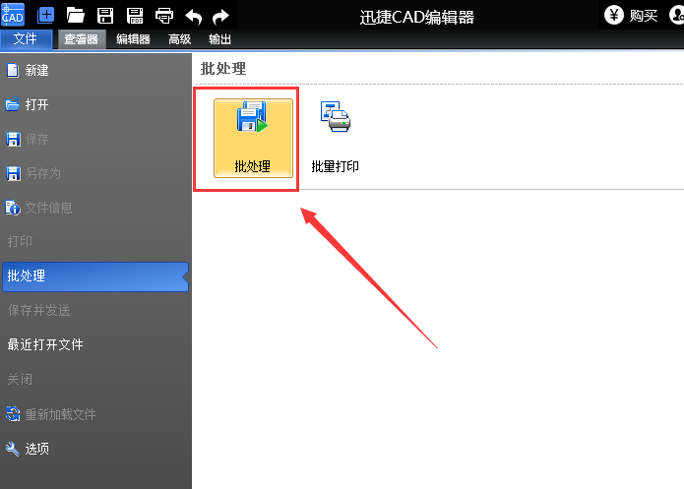Screen dimensions: 684x489
Task: Select 批处理 in the sidebar menu
Action: pos(95,276)
